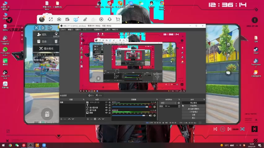The image size is (264, 148).
Task: Mute the 桌面音频 speaker
Action: click(x=150, y=115)
